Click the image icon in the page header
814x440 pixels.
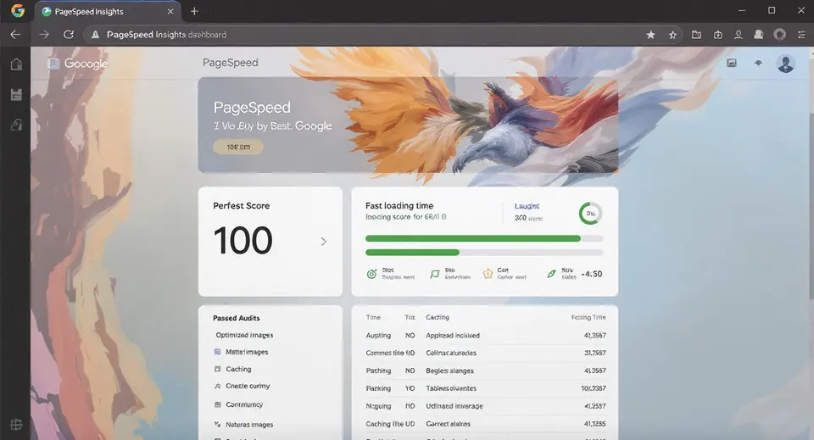click(732, 63)
